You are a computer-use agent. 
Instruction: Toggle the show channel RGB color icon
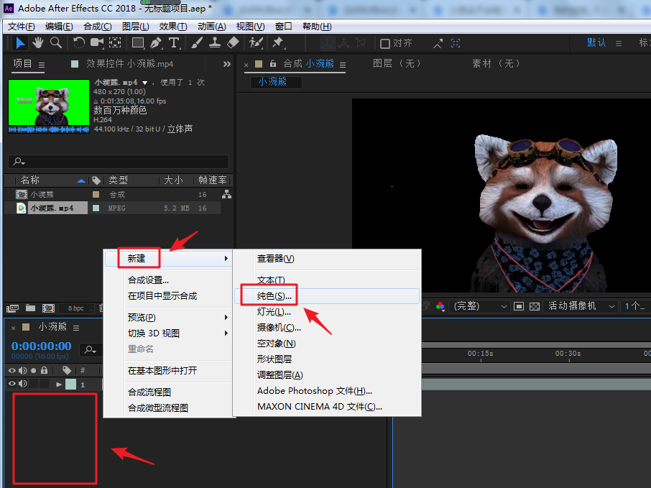[x=440, y=306]
